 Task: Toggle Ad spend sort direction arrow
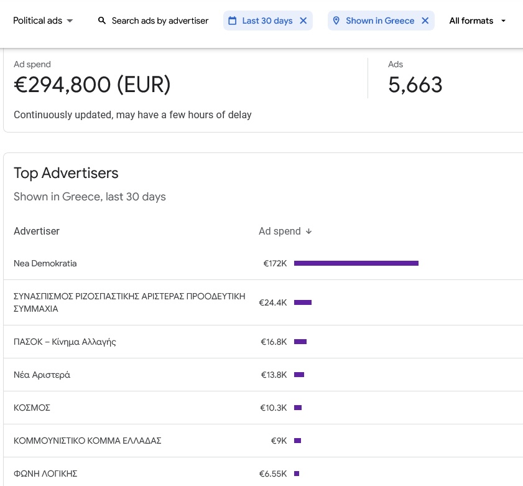309,231
